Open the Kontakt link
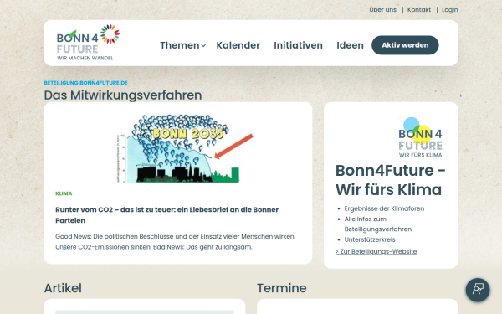 click(419, 9)
